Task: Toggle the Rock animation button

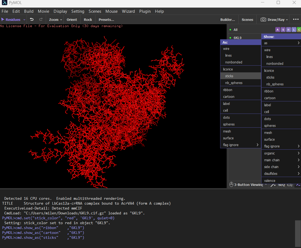Action: pyautogui.click(x=88, y=20)
